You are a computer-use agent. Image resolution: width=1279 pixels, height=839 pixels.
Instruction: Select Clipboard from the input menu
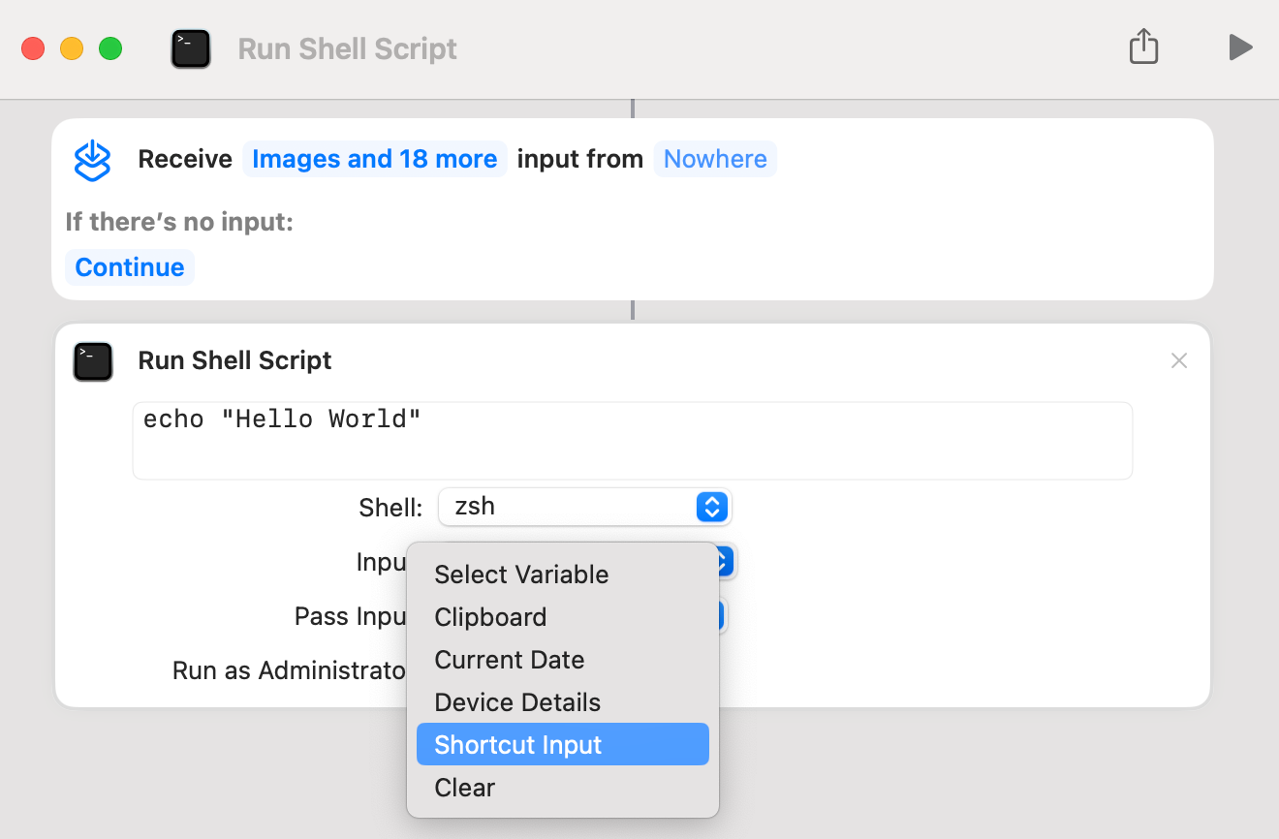coord(490,617)
